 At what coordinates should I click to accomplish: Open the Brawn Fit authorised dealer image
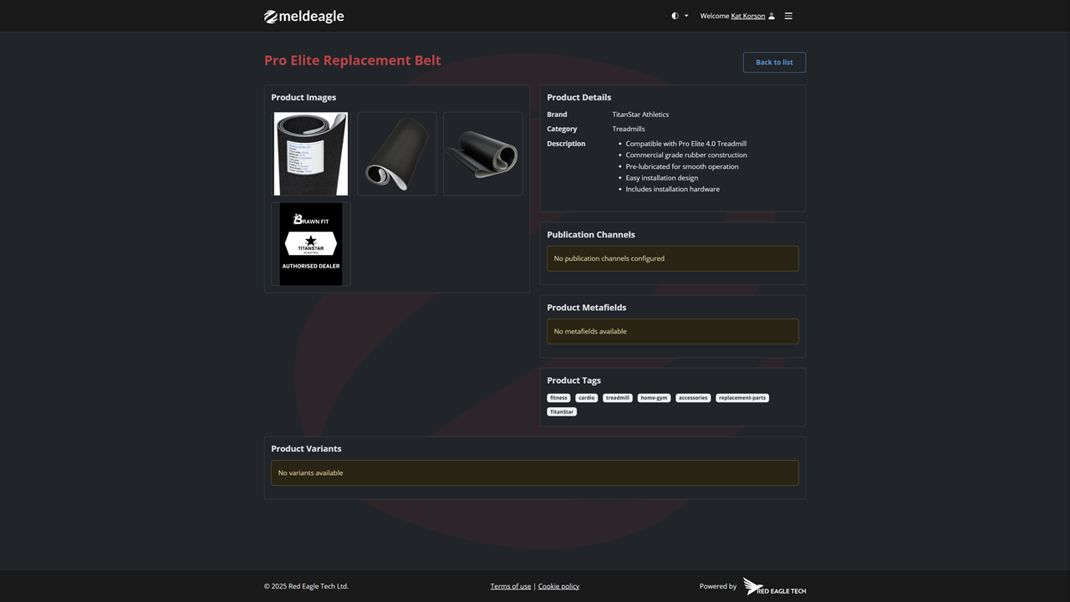(x=311, y=244)
